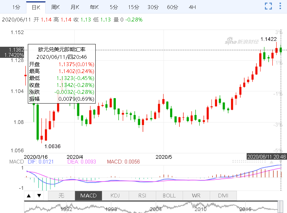Click the 2020/06/11 20:46 crosshair date label
Image resolution: width=287 pixels, height=213 pixels.
click(x=266, y=157)
